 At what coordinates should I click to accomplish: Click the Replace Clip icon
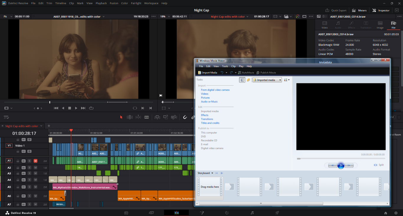point(174,117)
